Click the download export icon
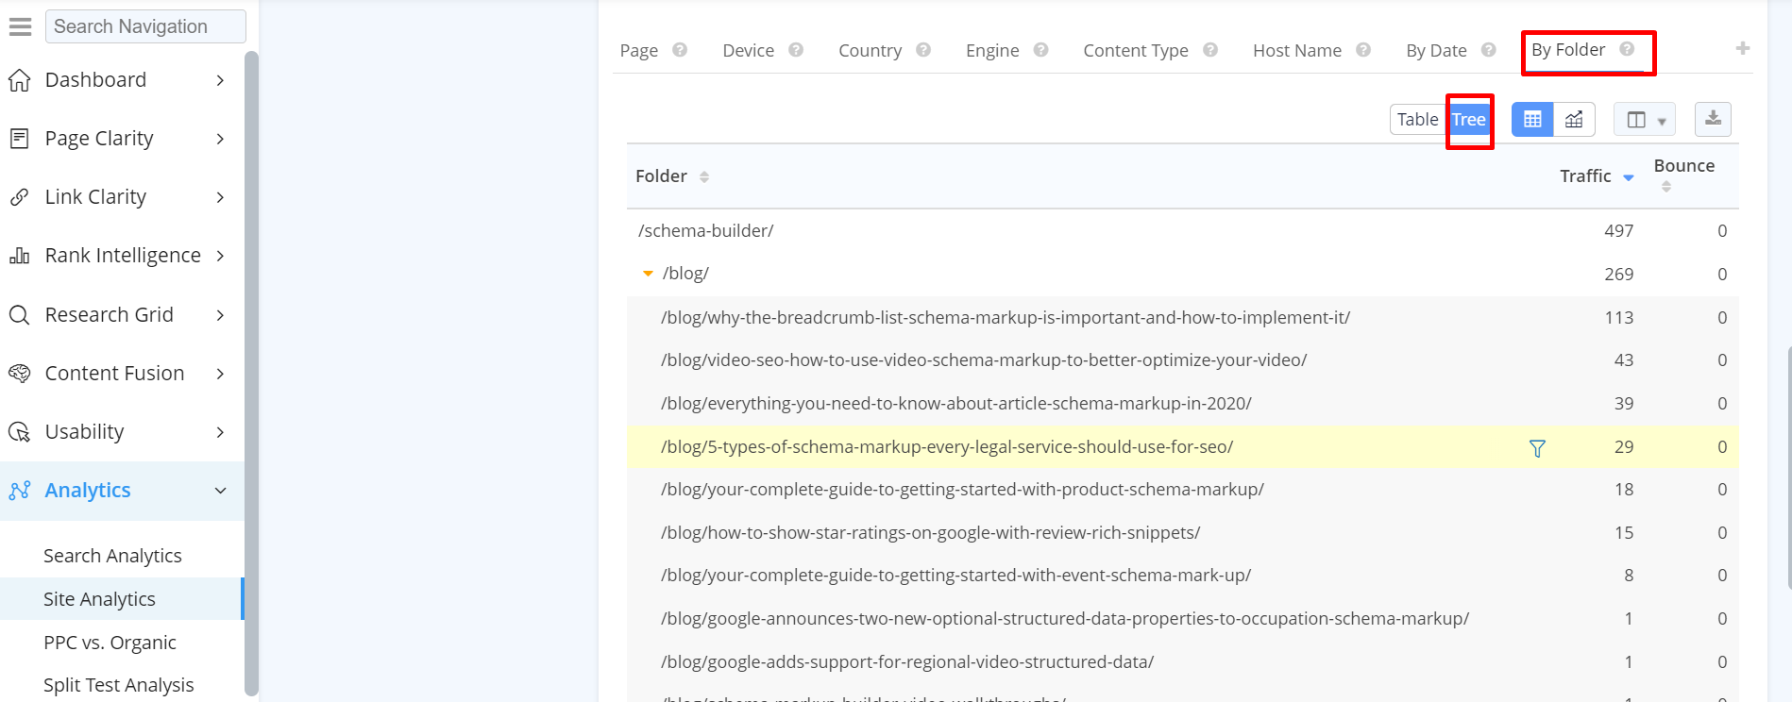Viewport: 1792px width, 702px height. (x=1713, y=119)
